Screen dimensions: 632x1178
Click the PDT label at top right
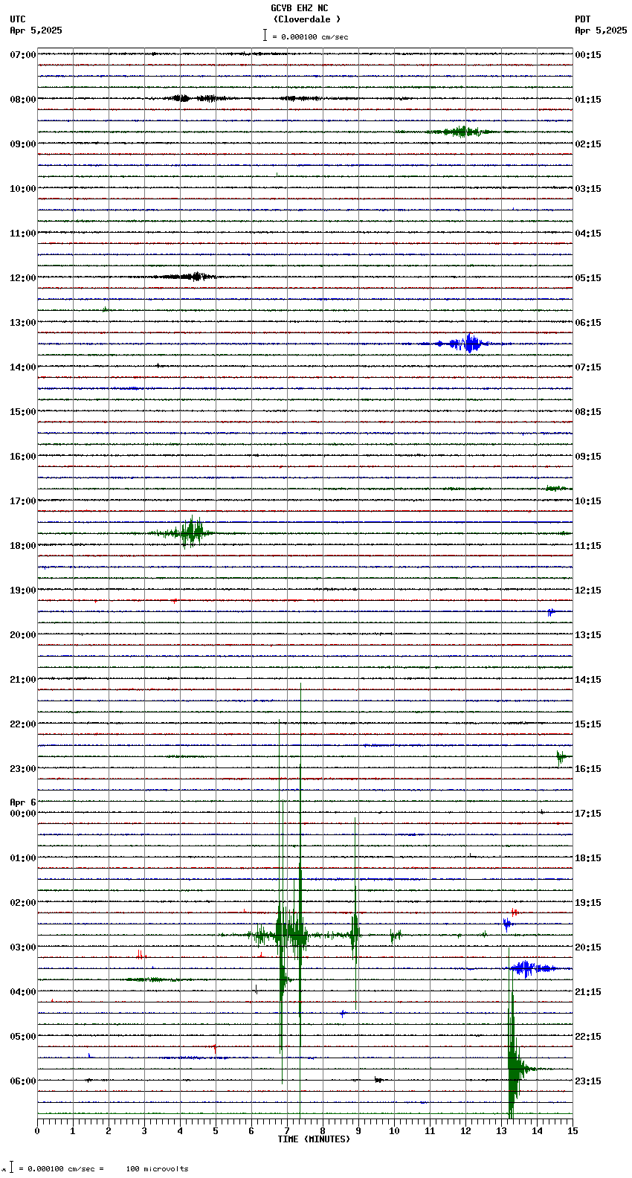tap(582, 19)
